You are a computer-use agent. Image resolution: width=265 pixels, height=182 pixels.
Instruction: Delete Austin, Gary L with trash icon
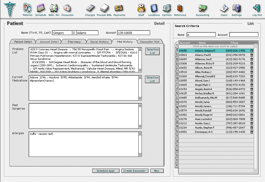(252, 123)
